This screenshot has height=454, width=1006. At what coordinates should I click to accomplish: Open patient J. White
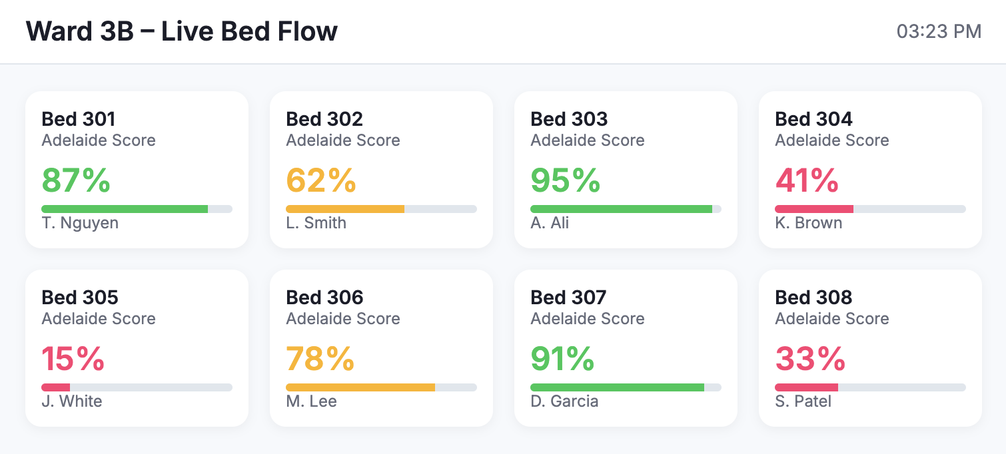click(x=72, y=401)
